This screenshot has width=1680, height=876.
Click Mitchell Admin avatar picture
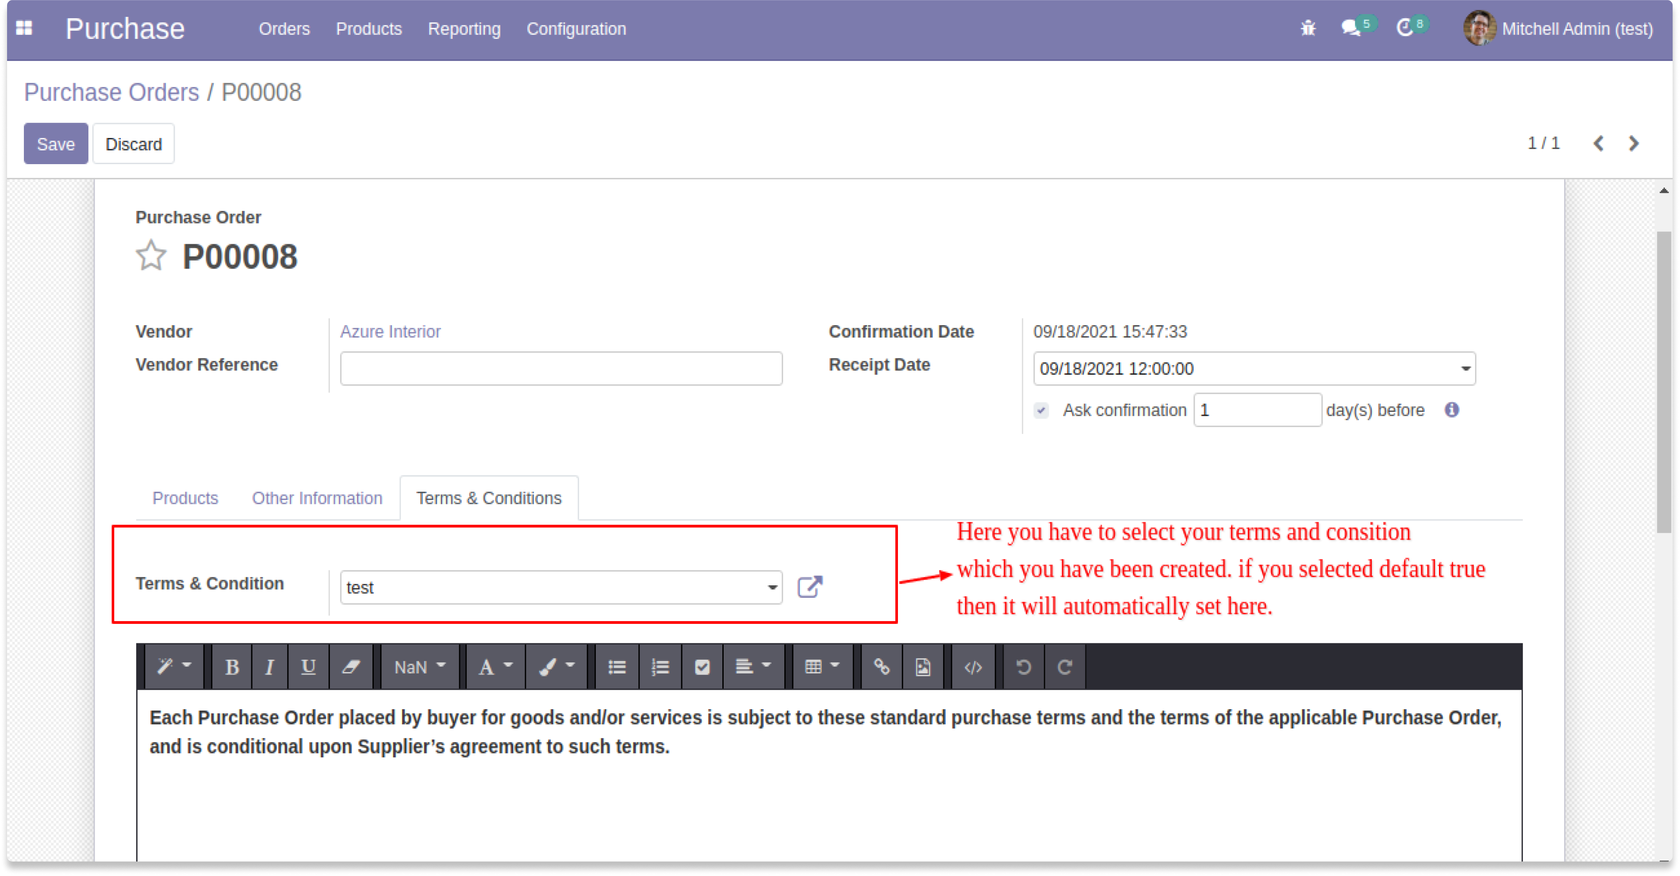(x=1479, y=28)
